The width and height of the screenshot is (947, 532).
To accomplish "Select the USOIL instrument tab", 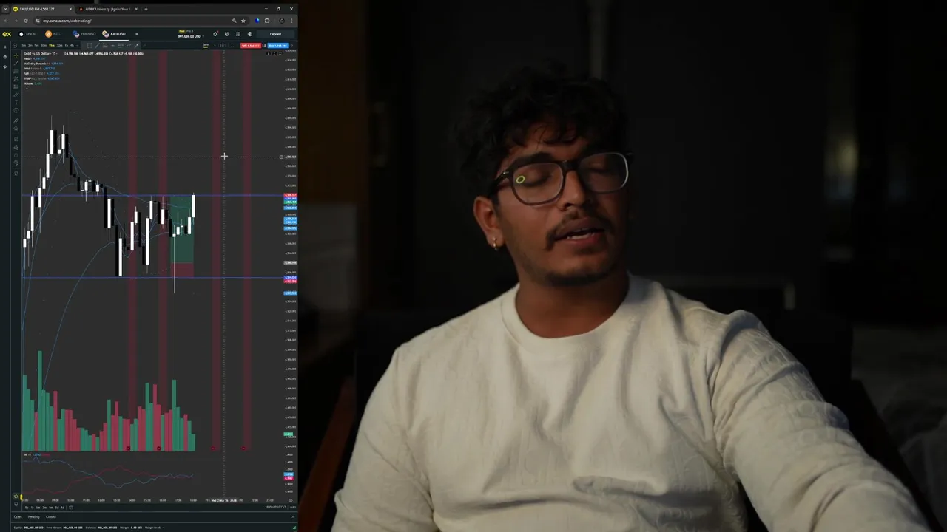I will tap(27, 34).
